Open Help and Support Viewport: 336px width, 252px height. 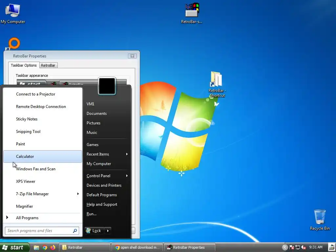(107, 204)
